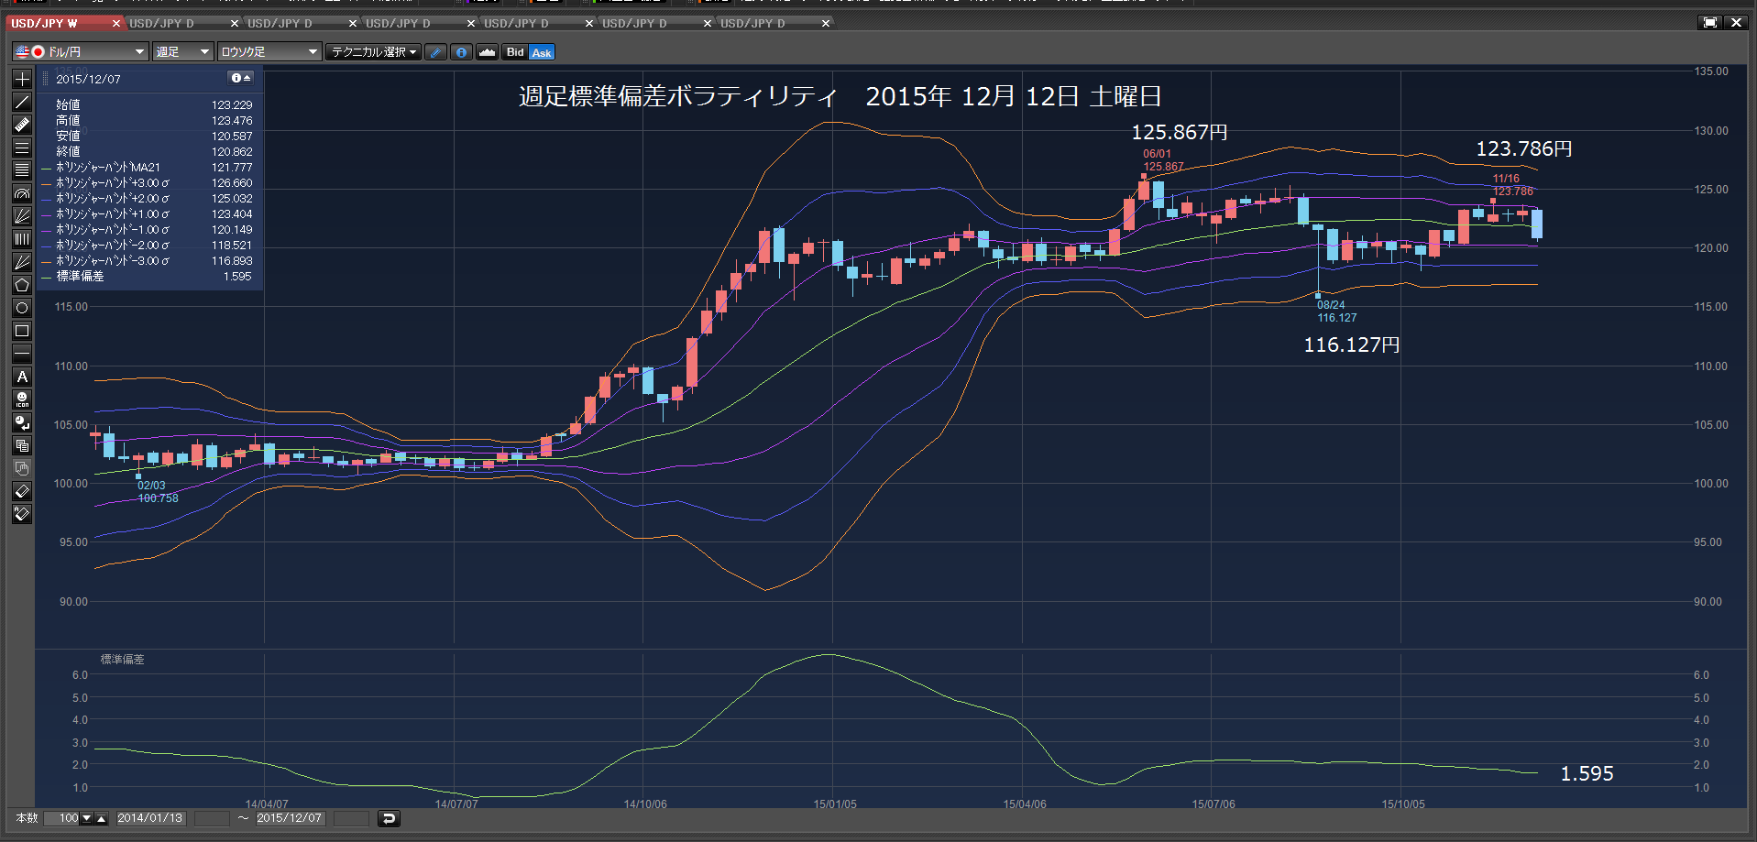1757x842 pixels.
Task: Activate the text label A tool
Action: (22, 377)
